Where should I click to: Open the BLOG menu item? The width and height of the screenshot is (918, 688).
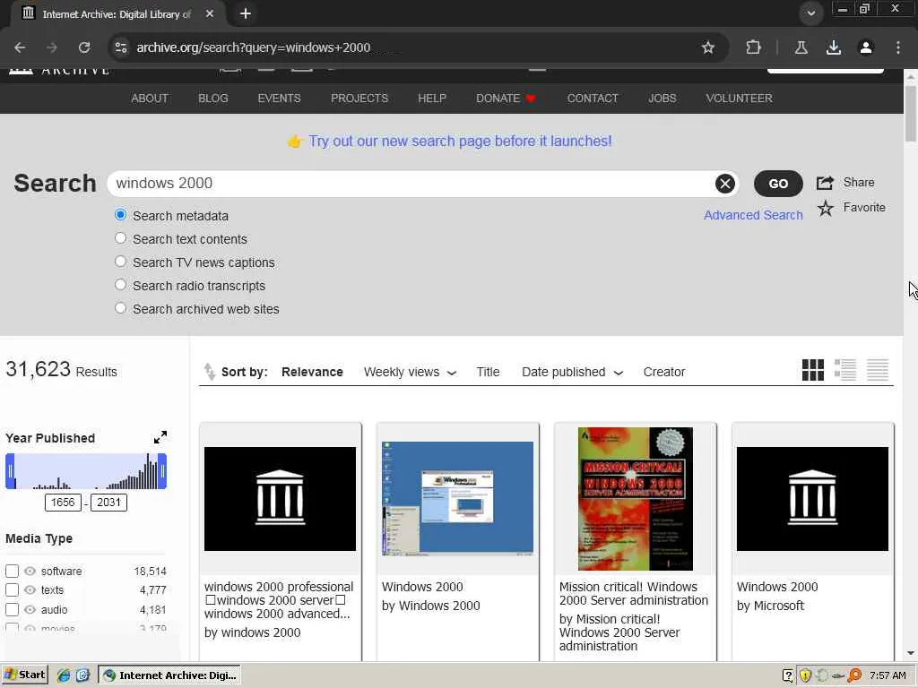[213, 99]
